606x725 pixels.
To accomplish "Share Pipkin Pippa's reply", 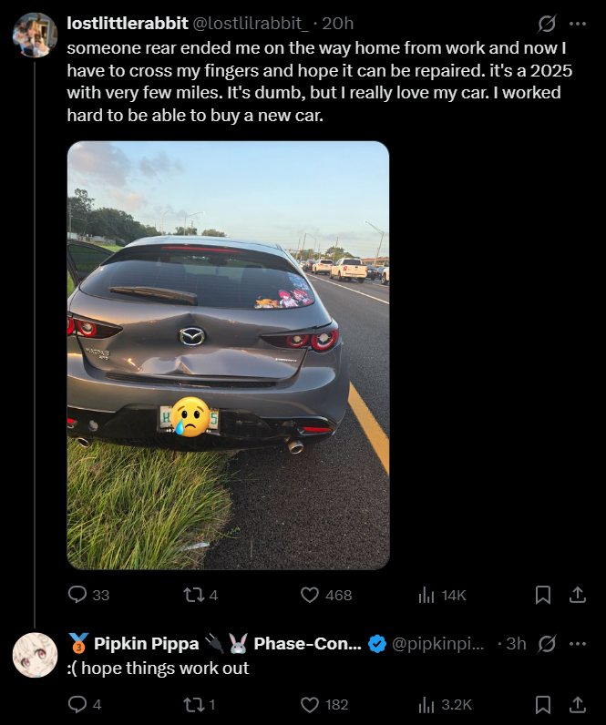I will click(x=578, y=704).
